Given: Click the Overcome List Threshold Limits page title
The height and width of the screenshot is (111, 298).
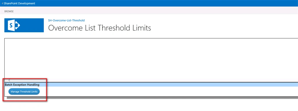Looking at the screenshot, I should [100, 28].
